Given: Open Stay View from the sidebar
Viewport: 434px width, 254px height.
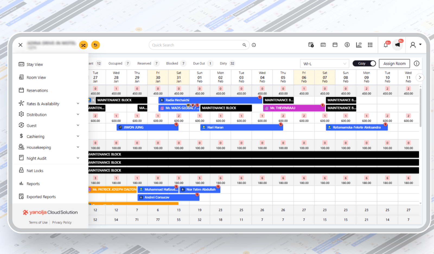Looking at the screenshot, I should tap(35, 64).
